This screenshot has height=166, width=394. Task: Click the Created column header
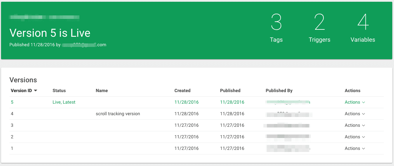182,90
